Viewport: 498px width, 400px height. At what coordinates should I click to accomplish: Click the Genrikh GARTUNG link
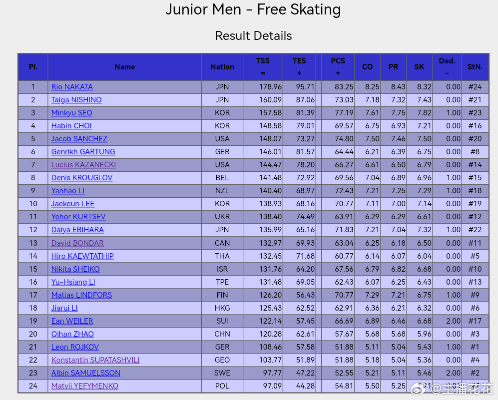(83, 152)
